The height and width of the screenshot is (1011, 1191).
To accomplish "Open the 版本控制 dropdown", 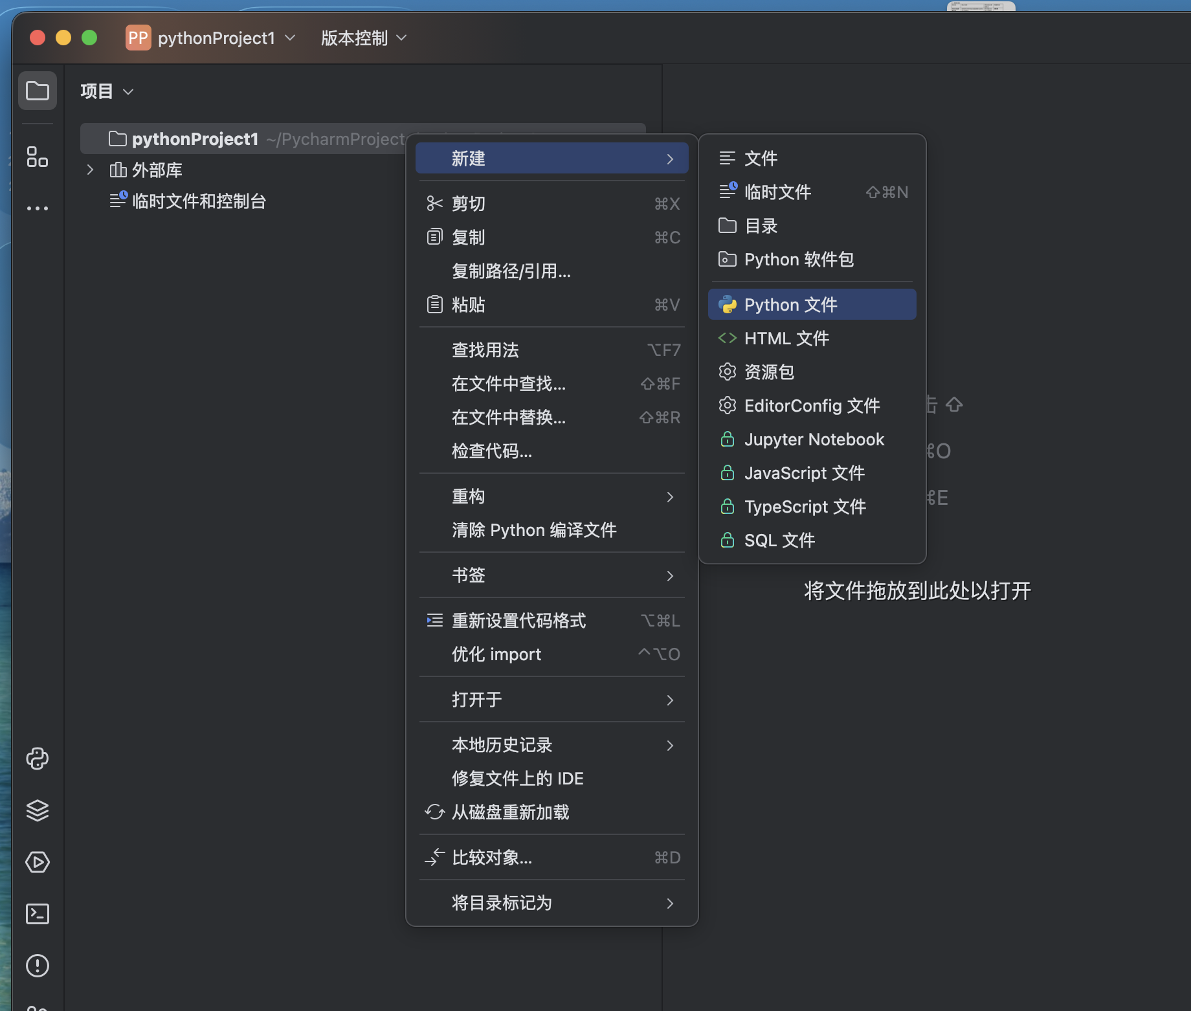I will click(x=364, y=38).
